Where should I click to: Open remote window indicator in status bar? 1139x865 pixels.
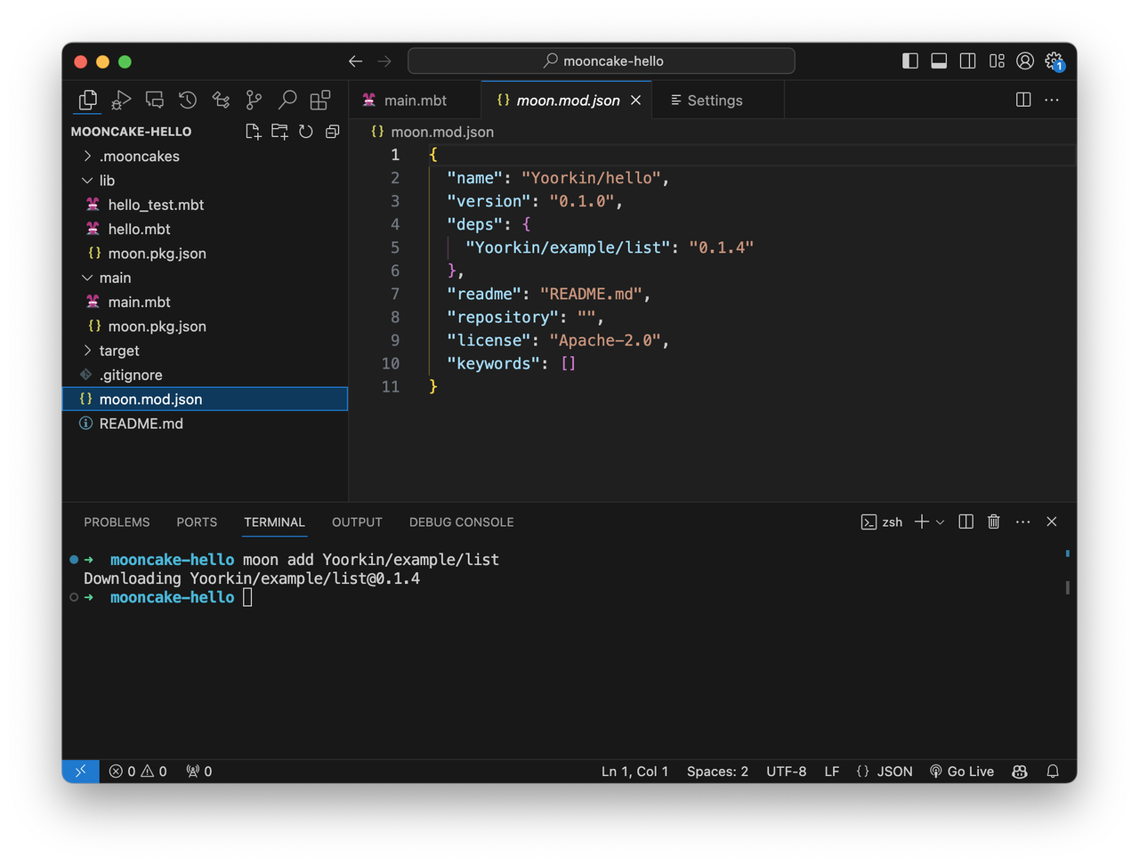click(x=80, y=771)
